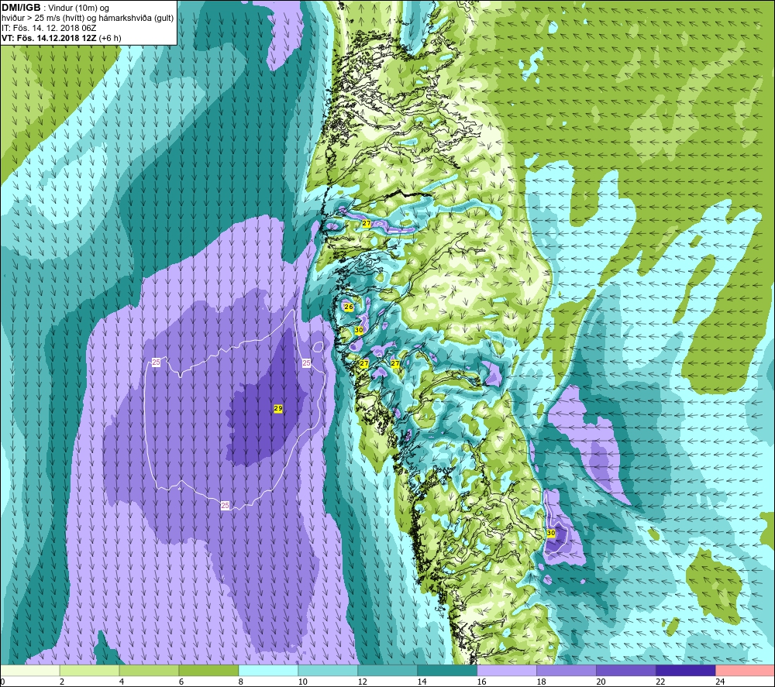Click the yellow 29 gust label over the sea
This screenshot has width=775, height=687.
point(277,408)
